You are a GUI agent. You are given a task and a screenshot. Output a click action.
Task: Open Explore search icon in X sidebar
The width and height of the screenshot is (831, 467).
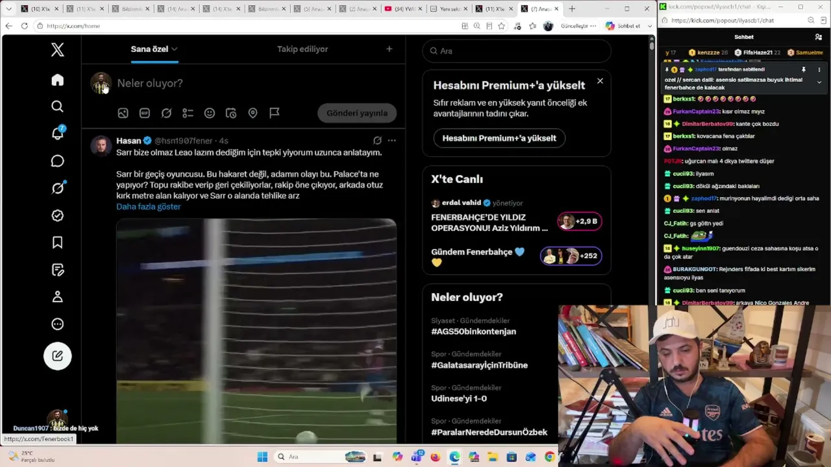coord(58,106)
